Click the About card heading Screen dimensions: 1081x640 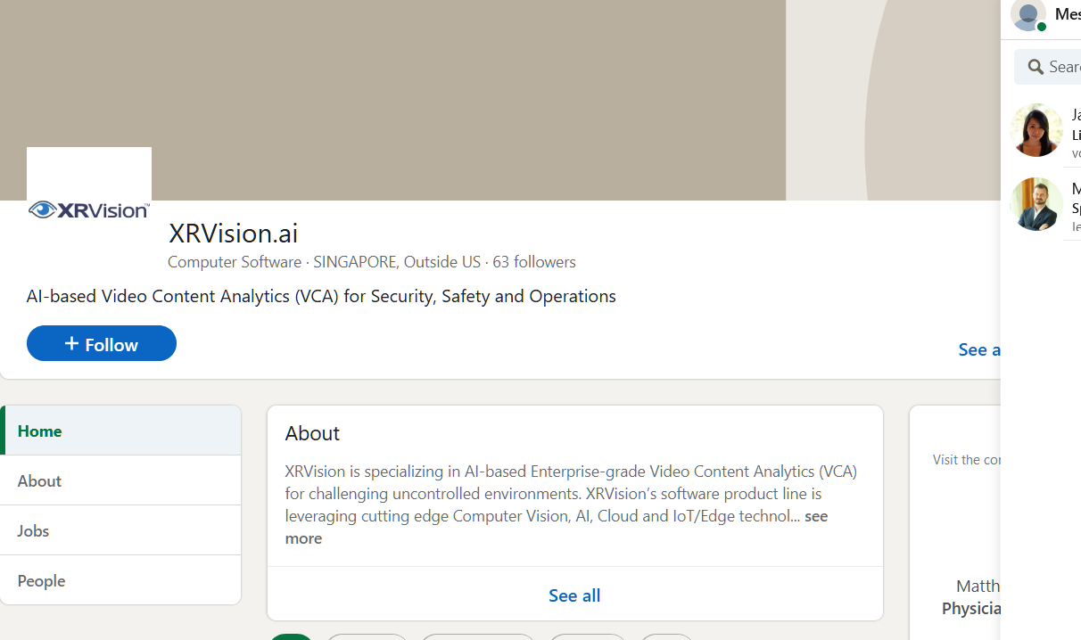pyautogui.click(x=312, y=433)
